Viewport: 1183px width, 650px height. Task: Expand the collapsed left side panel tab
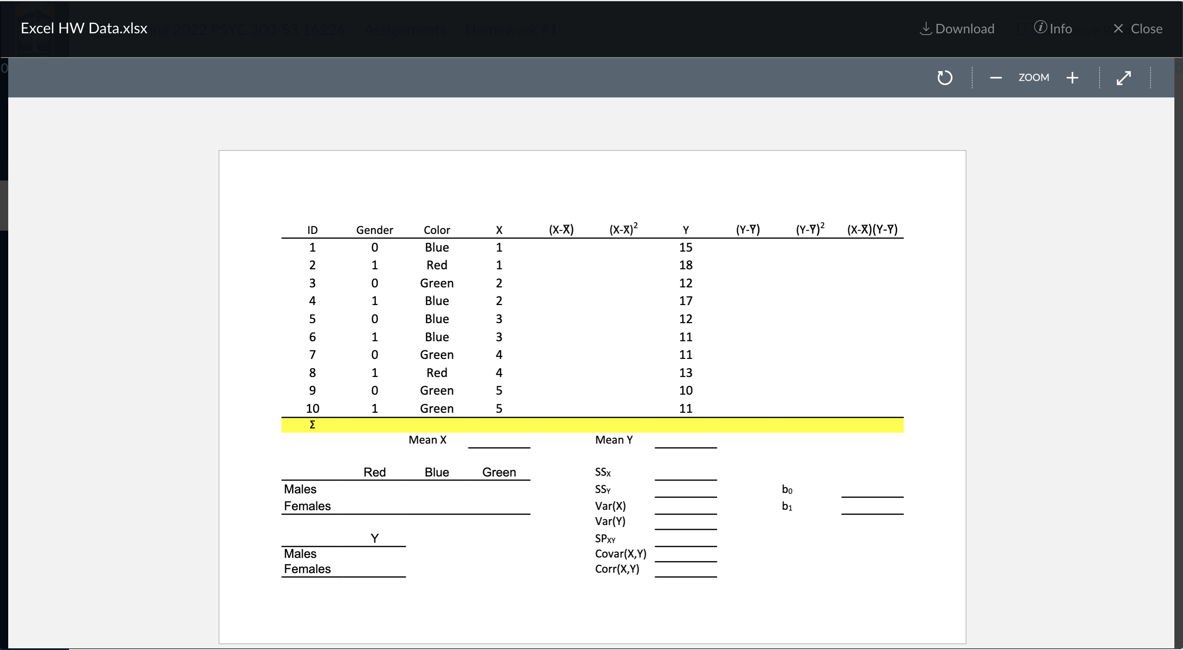(4, 205)
